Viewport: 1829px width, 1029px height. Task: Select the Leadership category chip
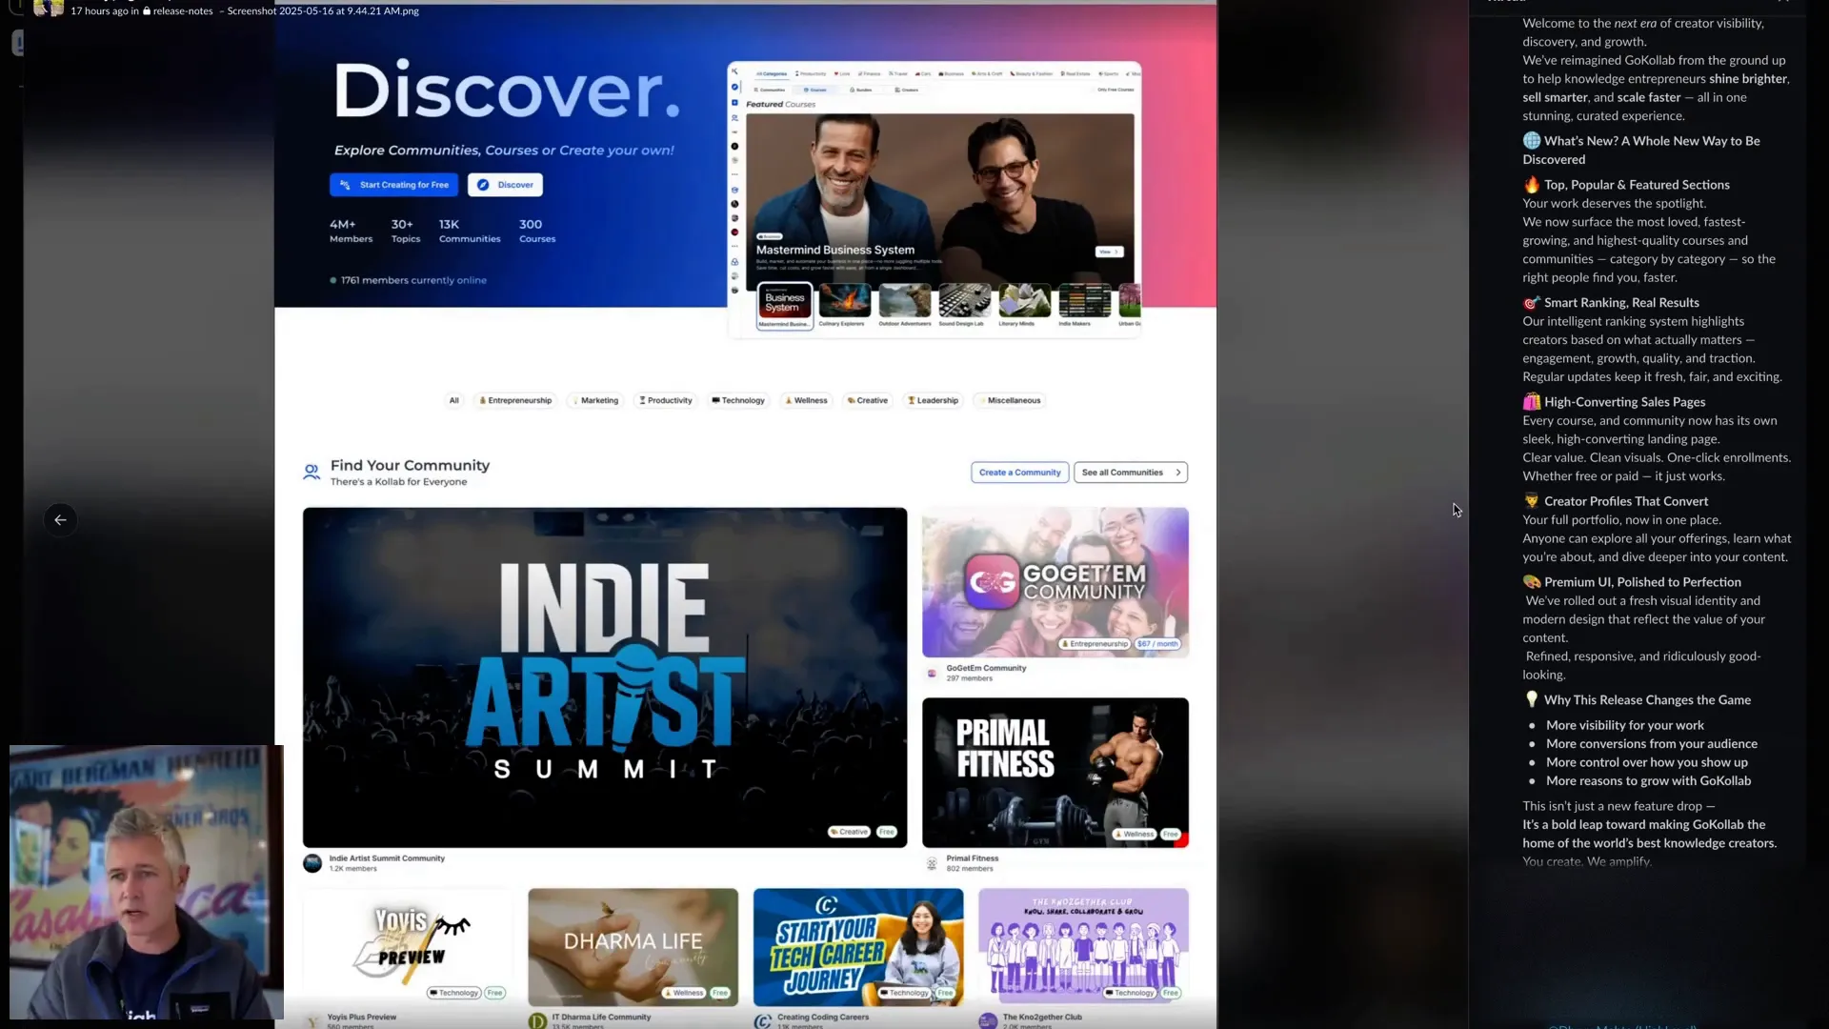point(934,400)
